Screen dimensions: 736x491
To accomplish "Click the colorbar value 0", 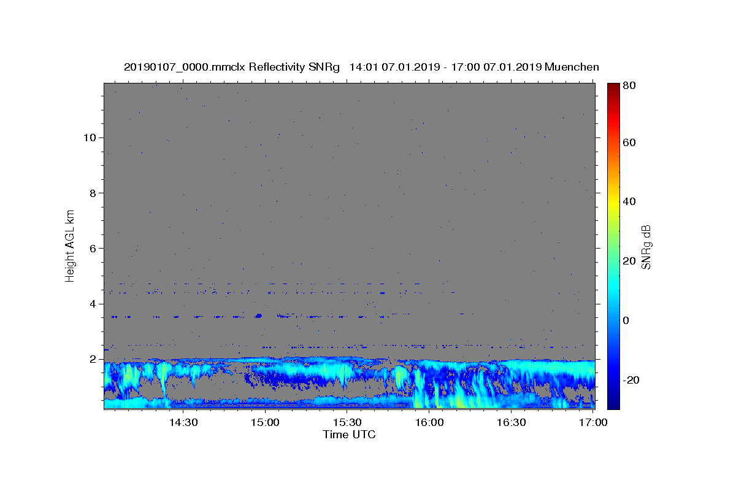I will coord(626,320).
